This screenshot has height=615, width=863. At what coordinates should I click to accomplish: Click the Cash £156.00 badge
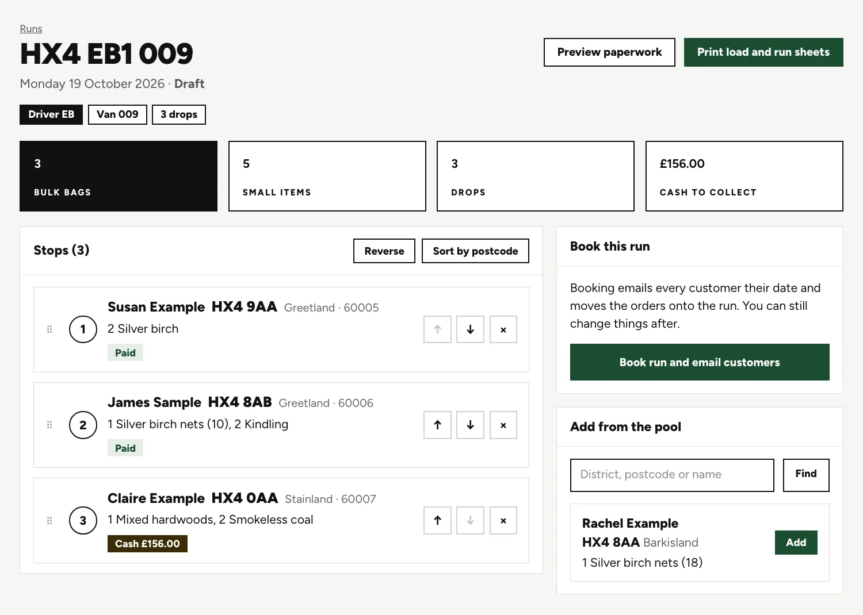[147, 544]
